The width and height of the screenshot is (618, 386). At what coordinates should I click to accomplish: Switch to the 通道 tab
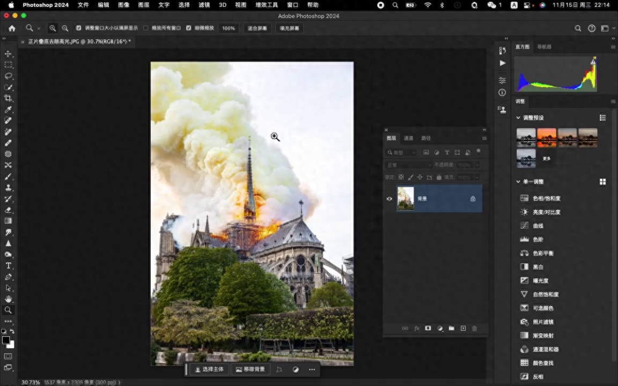point(408,138)
